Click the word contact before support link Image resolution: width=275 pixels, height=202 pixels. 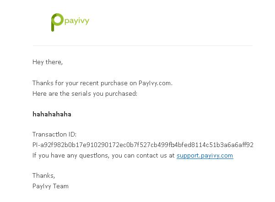[x=148, y=155]
